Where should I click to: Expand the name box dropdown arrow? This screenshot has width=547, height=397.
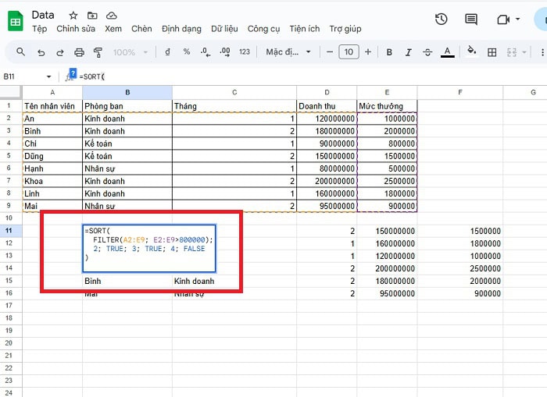point(49,76)
